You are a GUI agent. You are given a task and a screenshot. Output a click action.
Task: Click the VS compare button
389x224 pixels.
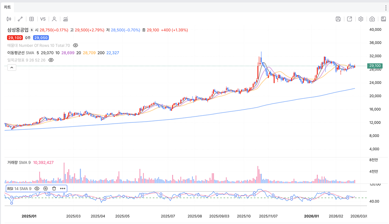click(43, 19)
